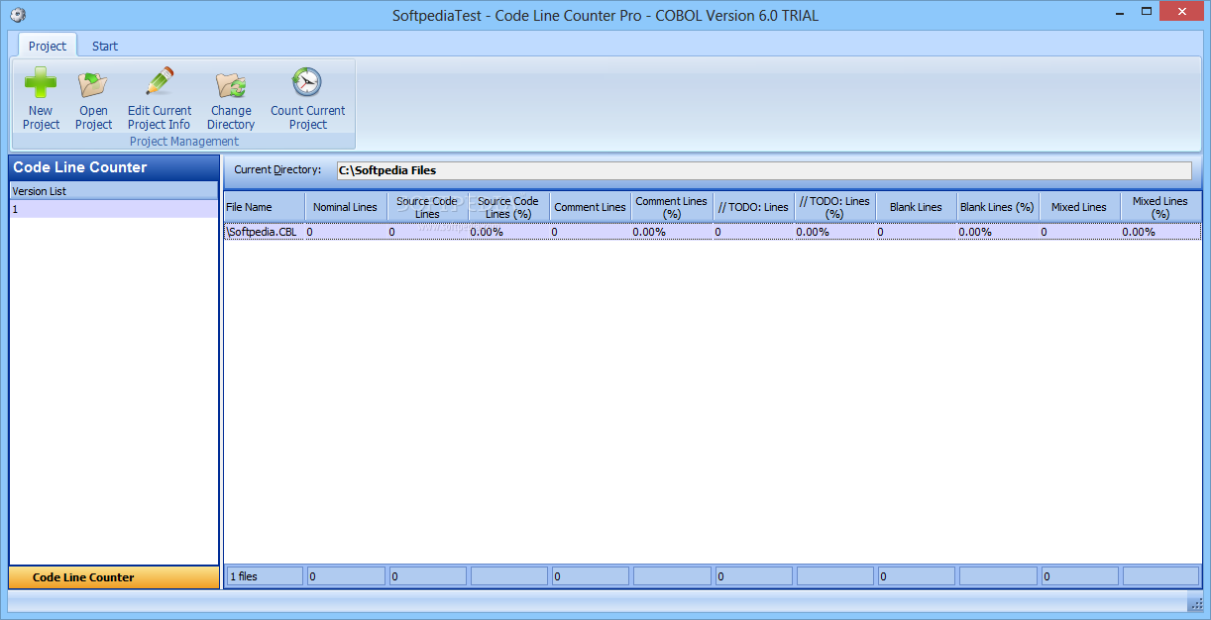Screen dimensions: 1211x620
Task: Click the Version List header
Action: (114, 191)
